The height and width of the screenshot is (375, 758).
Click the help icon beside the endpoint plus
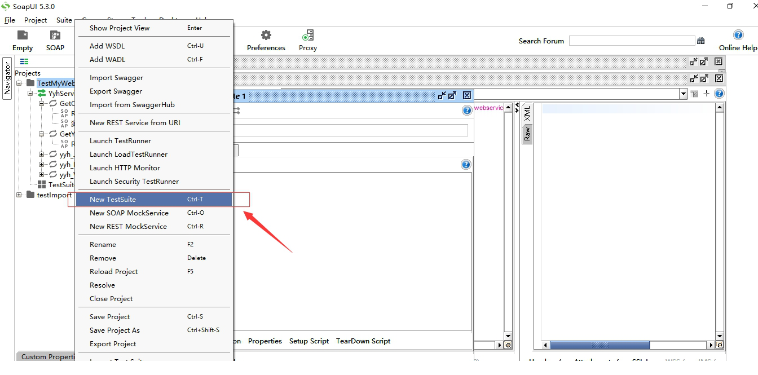(719, 94)
